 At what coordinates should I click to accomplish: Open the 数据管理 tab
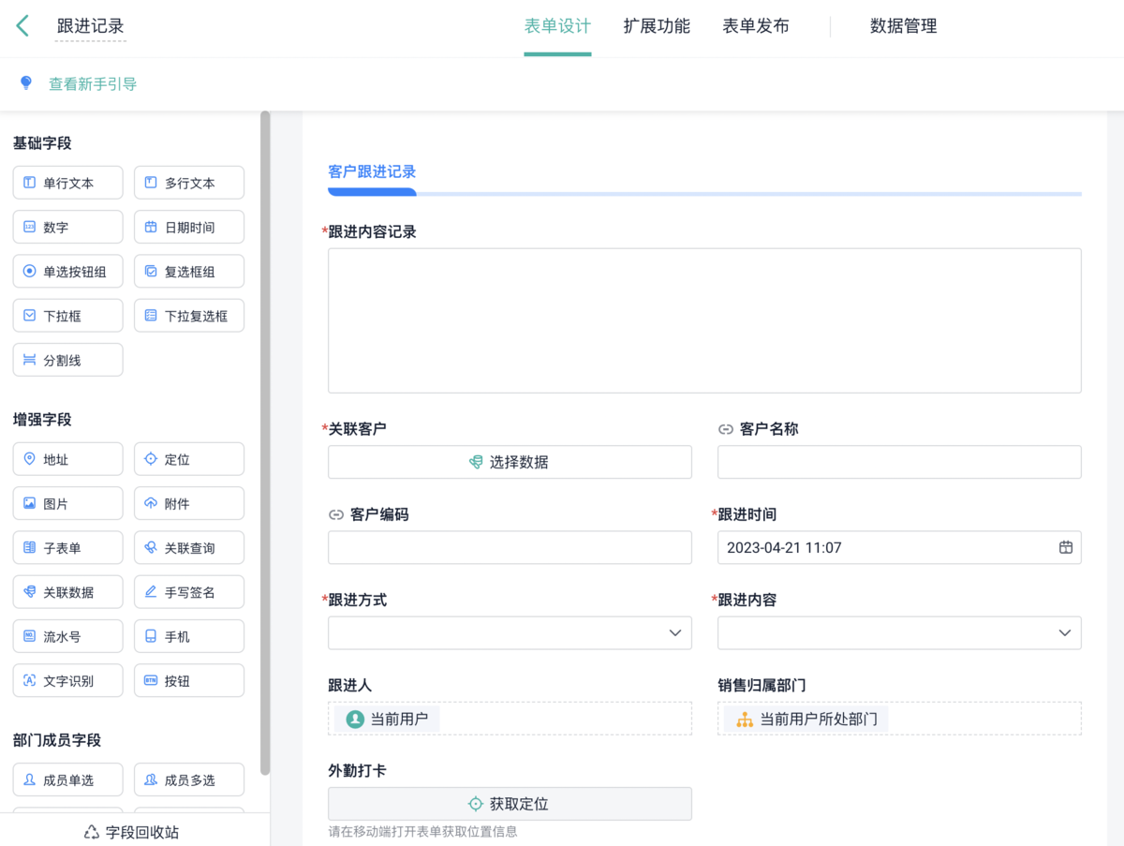coord(903,26)
